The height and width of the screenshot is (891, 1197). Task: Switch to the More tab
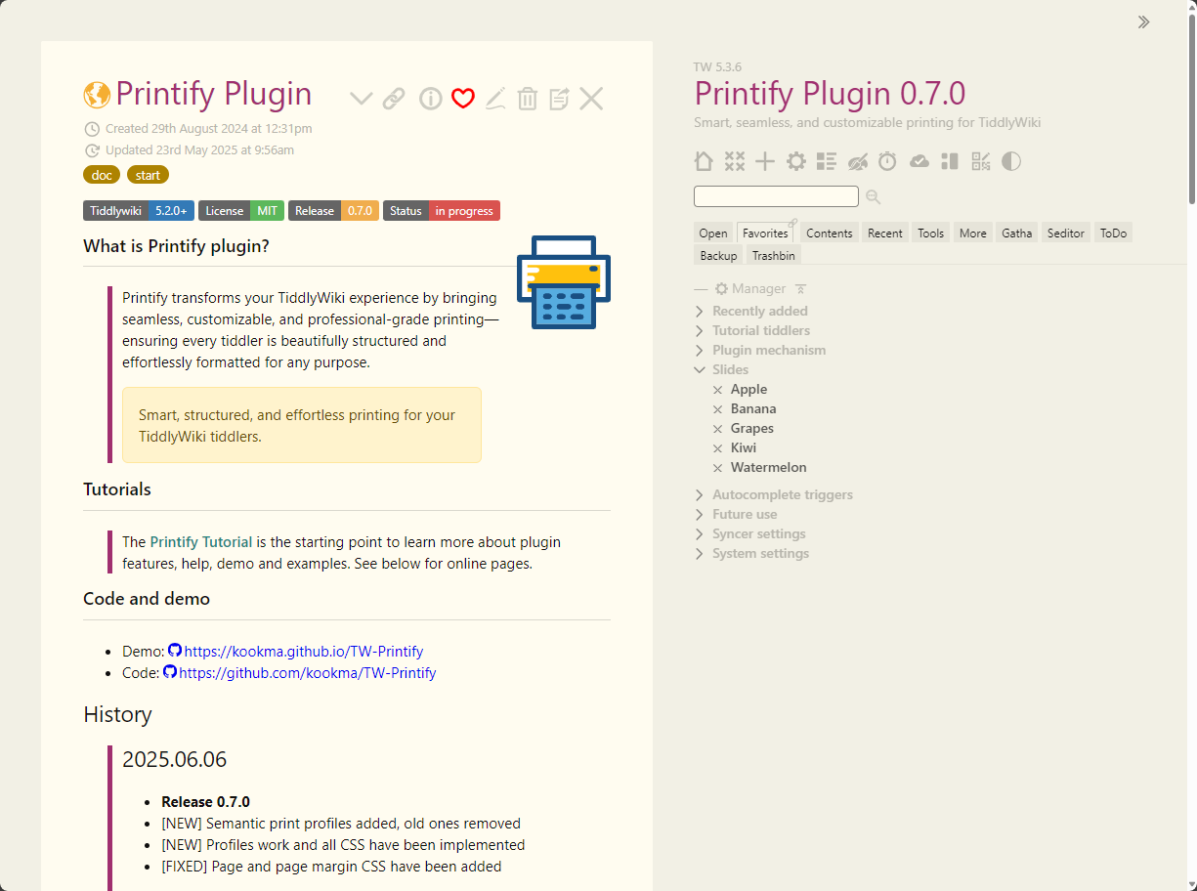point(973,233)
